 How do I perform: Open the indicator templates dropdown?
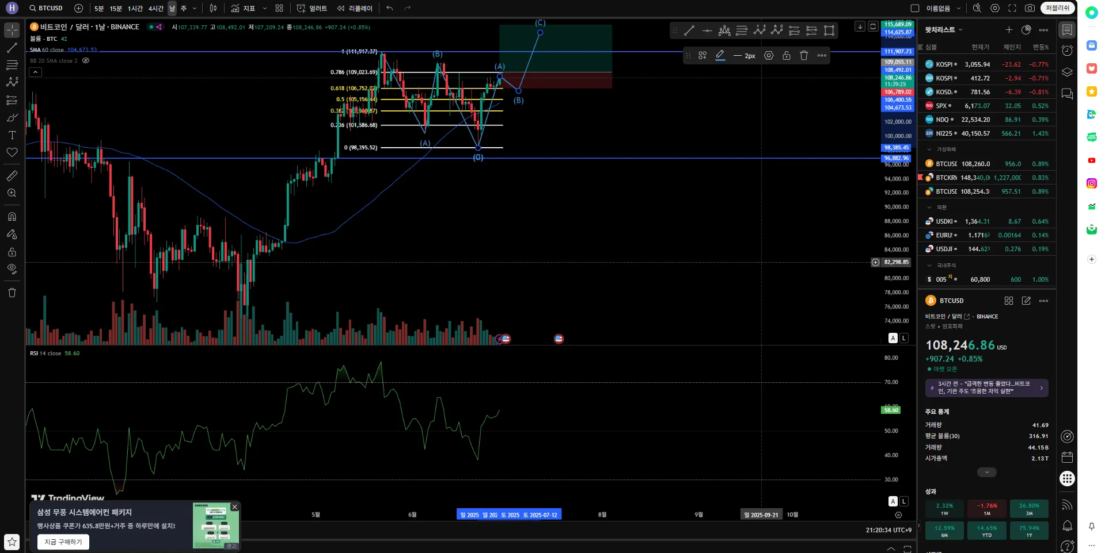coord(265,8)
